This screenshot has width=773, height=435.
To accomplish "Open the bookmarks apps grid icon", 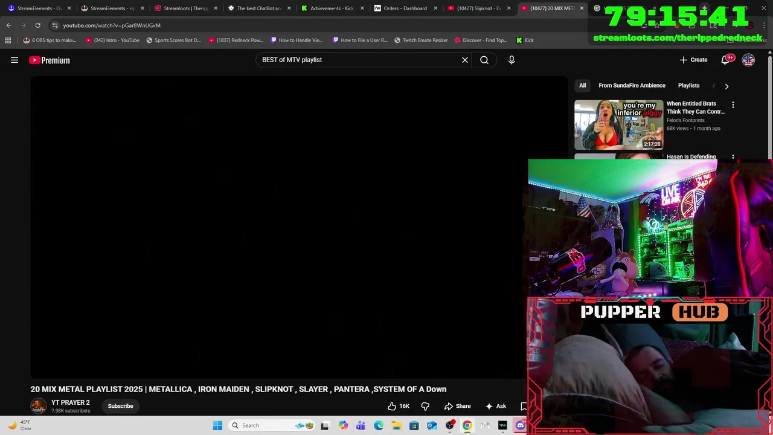I will 8,40.
